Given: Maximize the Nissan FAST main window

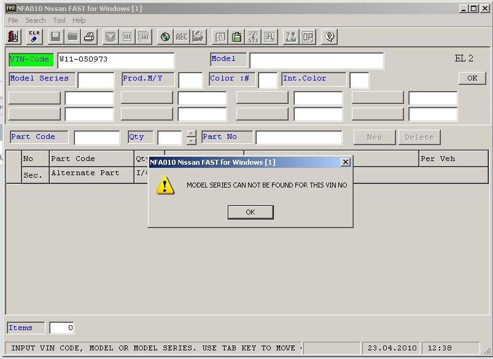Looking at the screenshot, I should coord(474,9).
